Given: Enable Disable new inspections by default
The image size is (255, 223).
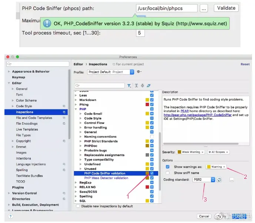Looking at the screenshot, I should (x=78, y=206).
